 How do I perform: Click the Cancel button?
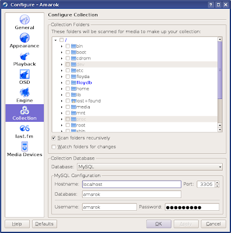[213, 224]
